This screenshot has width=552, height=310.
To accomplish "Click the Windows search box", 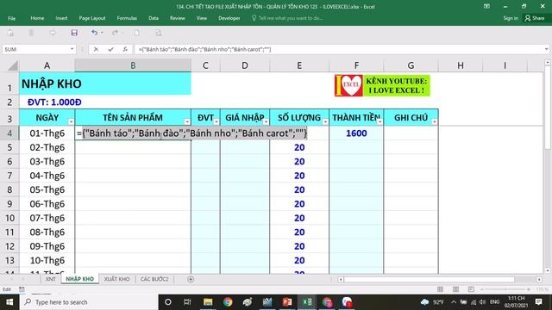I will click(x=90, y=302).
